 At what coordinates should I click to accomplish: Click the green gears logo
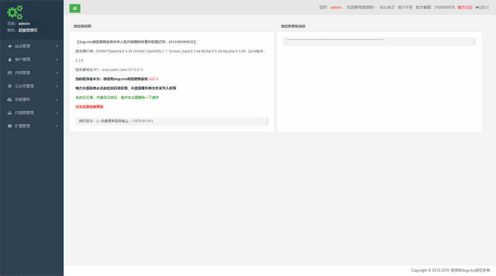[15, 11]
